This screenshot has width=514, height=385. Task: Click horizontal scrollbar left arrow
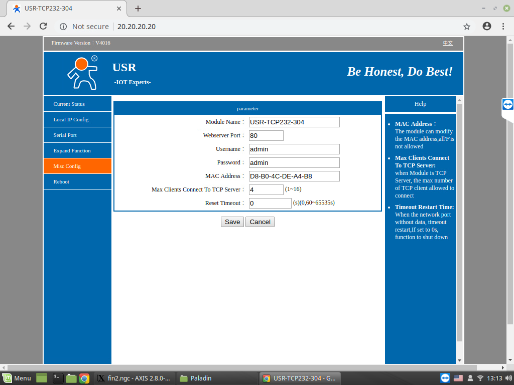point(4,367)
